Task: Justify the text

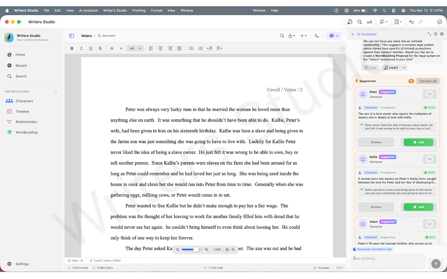Action: point(179,48)
